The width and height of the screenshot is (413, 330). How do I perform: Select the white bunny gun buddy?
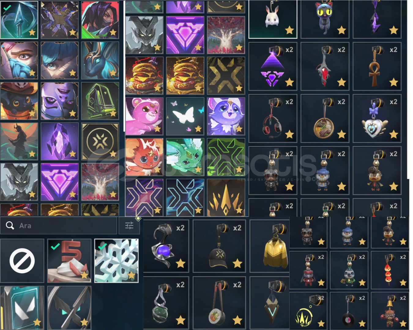pos(273,19)
